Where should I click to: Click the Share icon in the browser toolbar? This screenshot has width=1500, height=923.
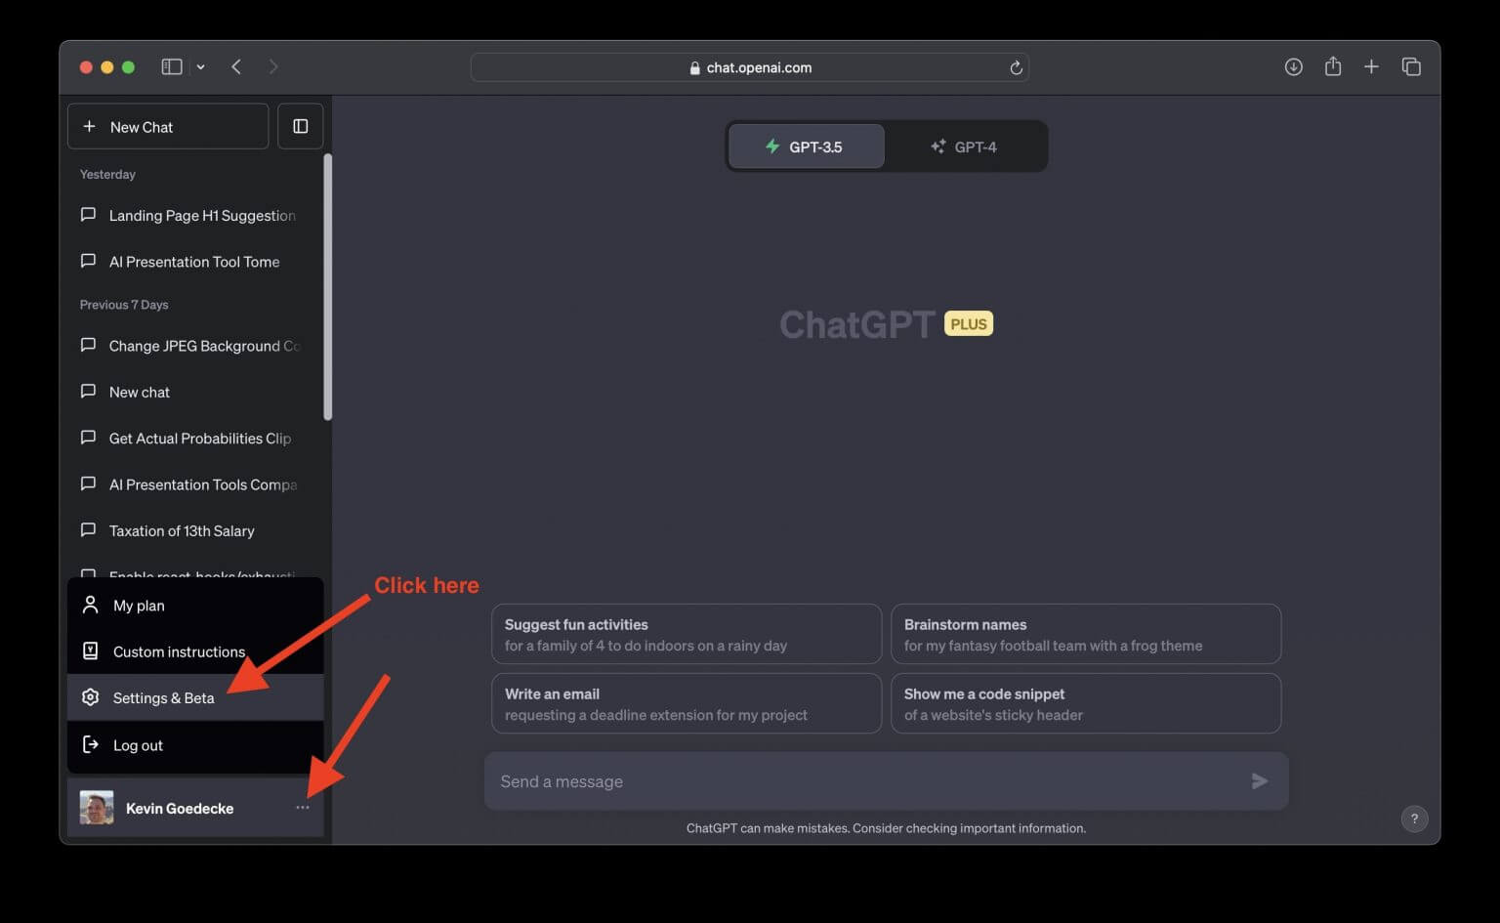(x=1332, y=65)
